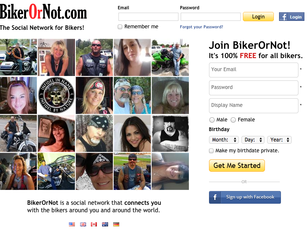Check Make my birthdate private

coord(211,151)
